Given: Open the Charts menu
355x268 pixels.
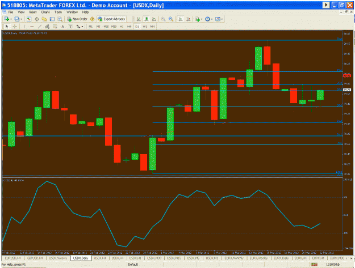Looking at the screenshot, I should 45,12.
